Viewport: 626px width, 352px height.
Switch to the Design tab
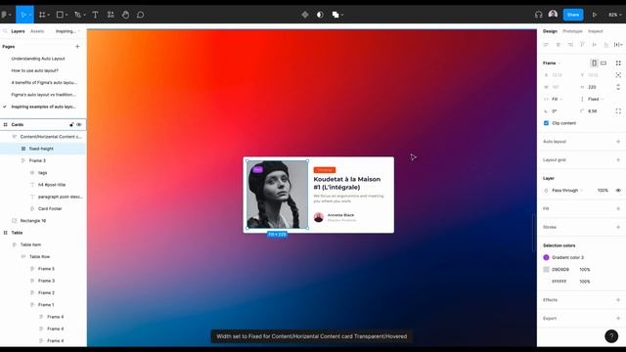550,31
